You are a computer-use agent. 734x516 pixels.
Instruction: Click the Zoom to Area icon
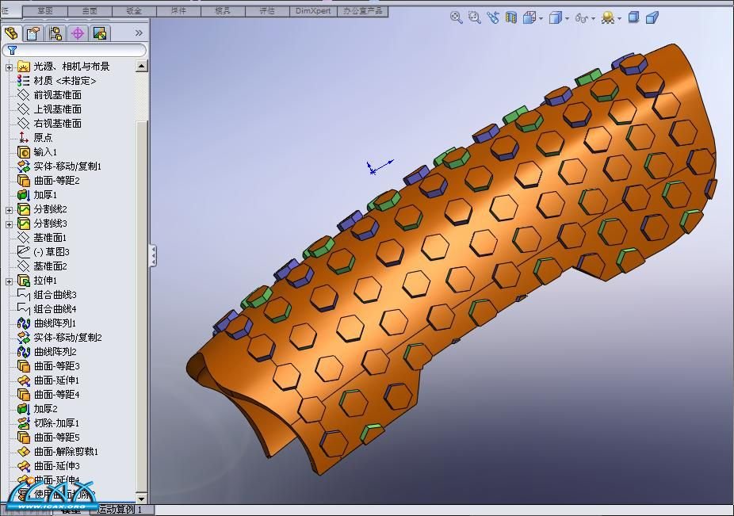coord(475,17)
